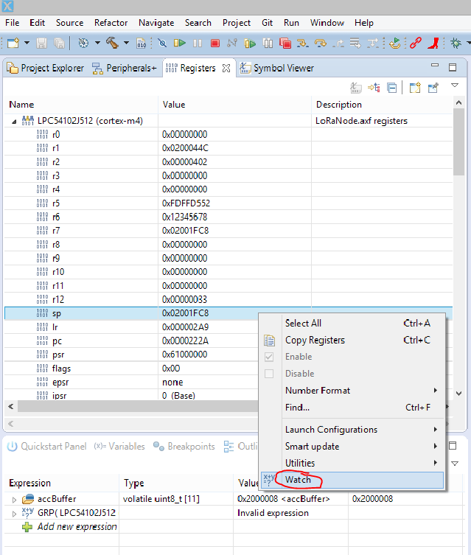Switch to the Peripherals+ tab
The width and height of the screenshot is (471, 555).
tap(125, 68)
